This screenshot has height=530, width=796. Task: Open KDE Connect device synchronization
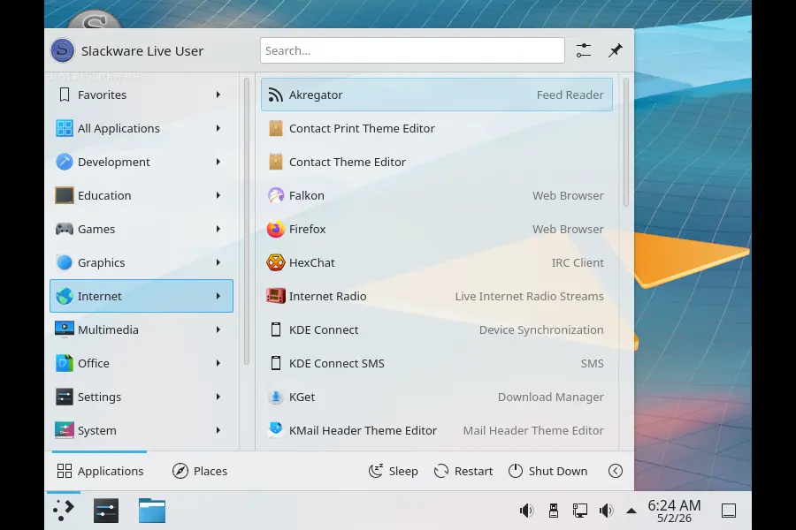point(437,329)
